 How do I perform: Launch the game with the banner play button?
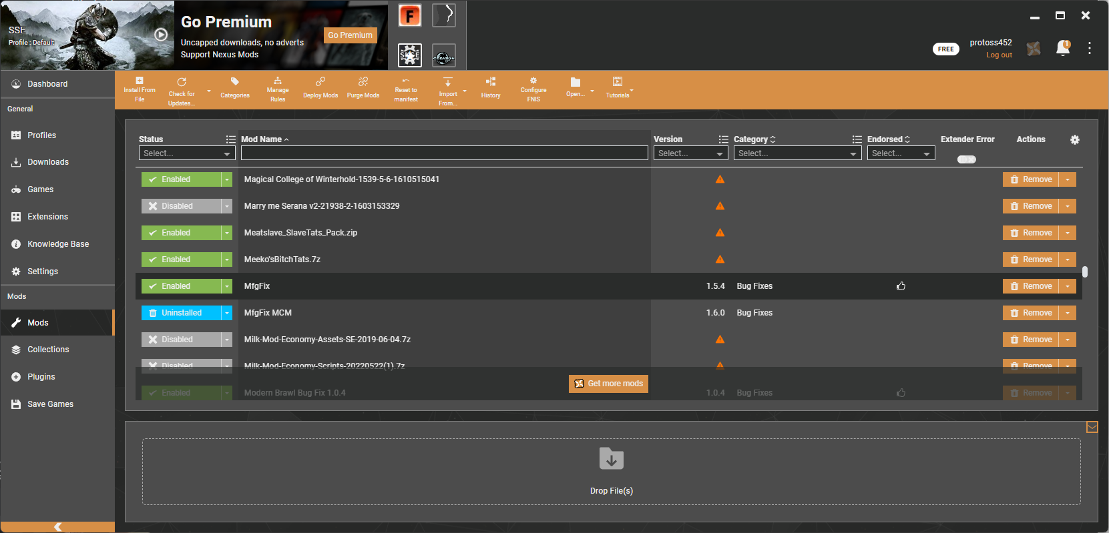coord(161,35)
